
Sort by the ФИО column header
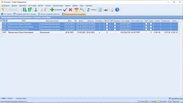pos(24,21)
